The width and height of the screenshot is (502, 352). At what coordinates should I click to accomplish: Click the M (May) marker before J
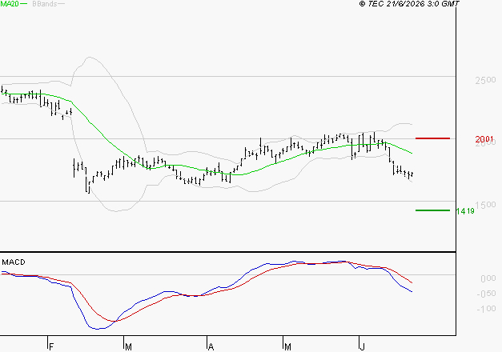point(287,346)
